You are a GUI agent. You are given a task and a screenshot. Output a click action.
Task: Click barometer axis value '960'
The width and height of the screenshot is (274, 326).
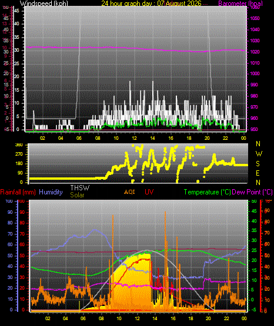[254, 118]
